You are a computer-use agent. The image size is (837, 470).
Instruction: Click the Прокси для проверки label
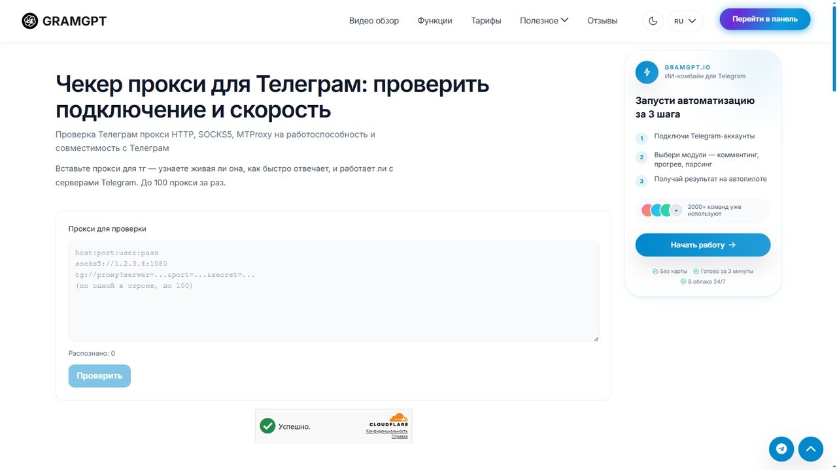pyautogui.click(x=107, y=229)
